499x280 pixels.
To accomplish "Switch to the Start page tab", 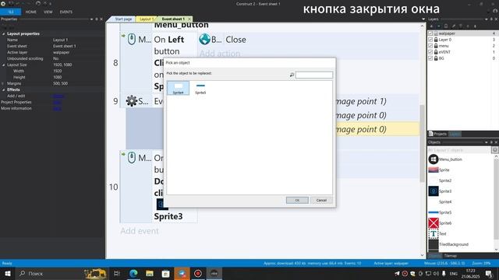I will tap(123, 19).
